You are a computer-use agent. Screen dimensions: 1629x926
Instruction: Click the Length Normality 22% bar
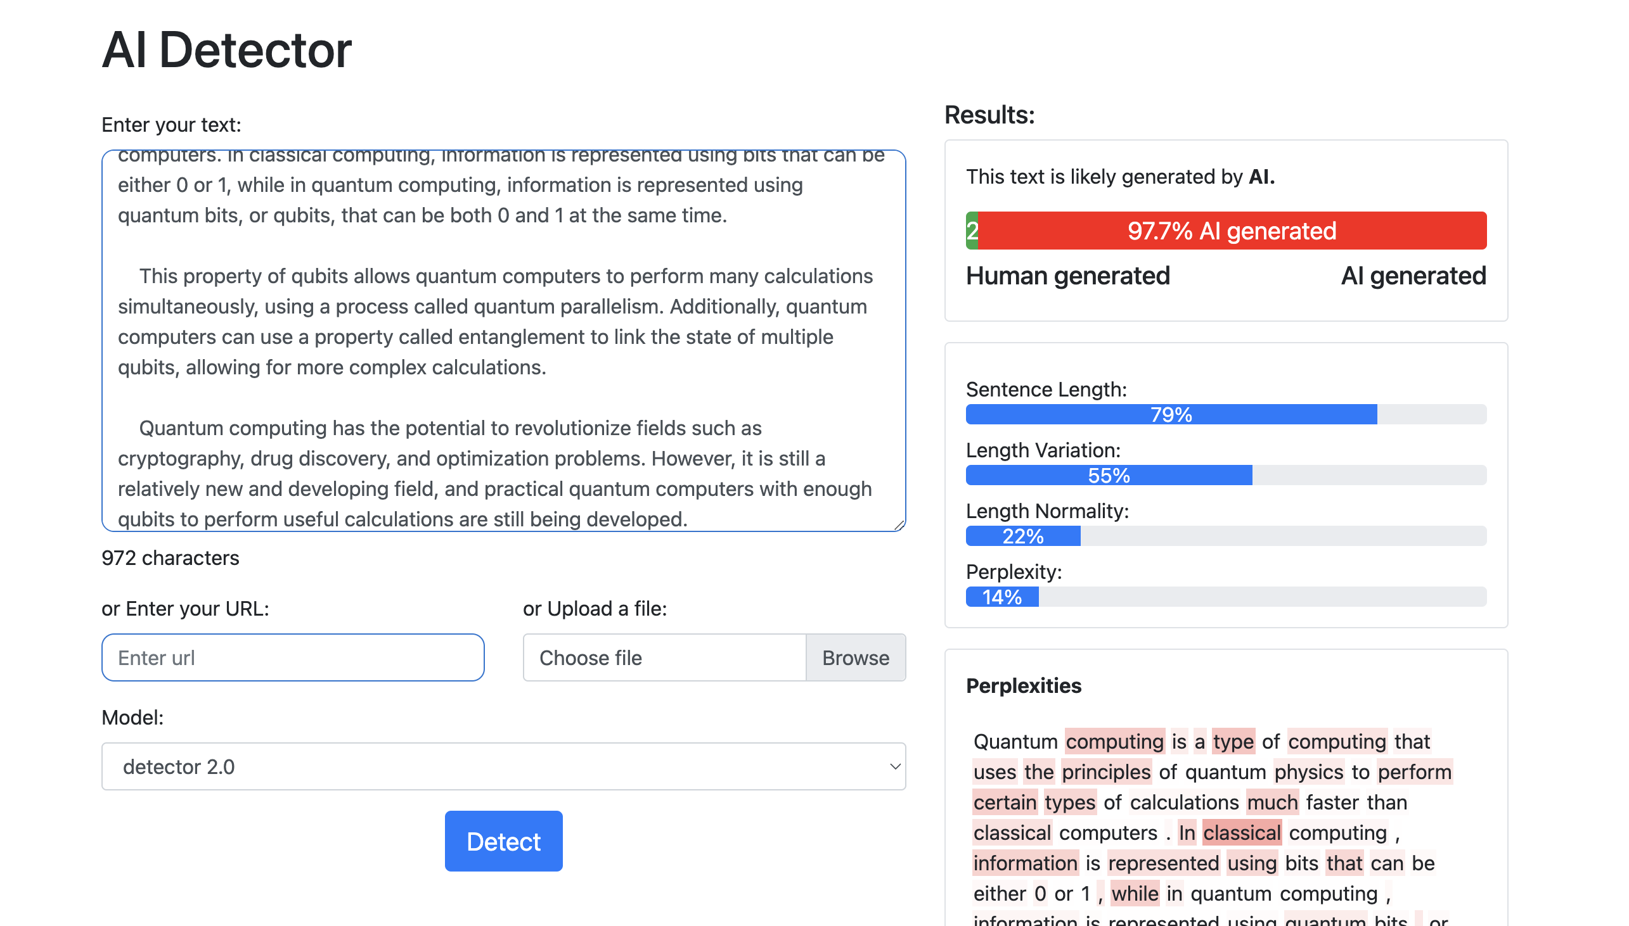point(1022,536)
